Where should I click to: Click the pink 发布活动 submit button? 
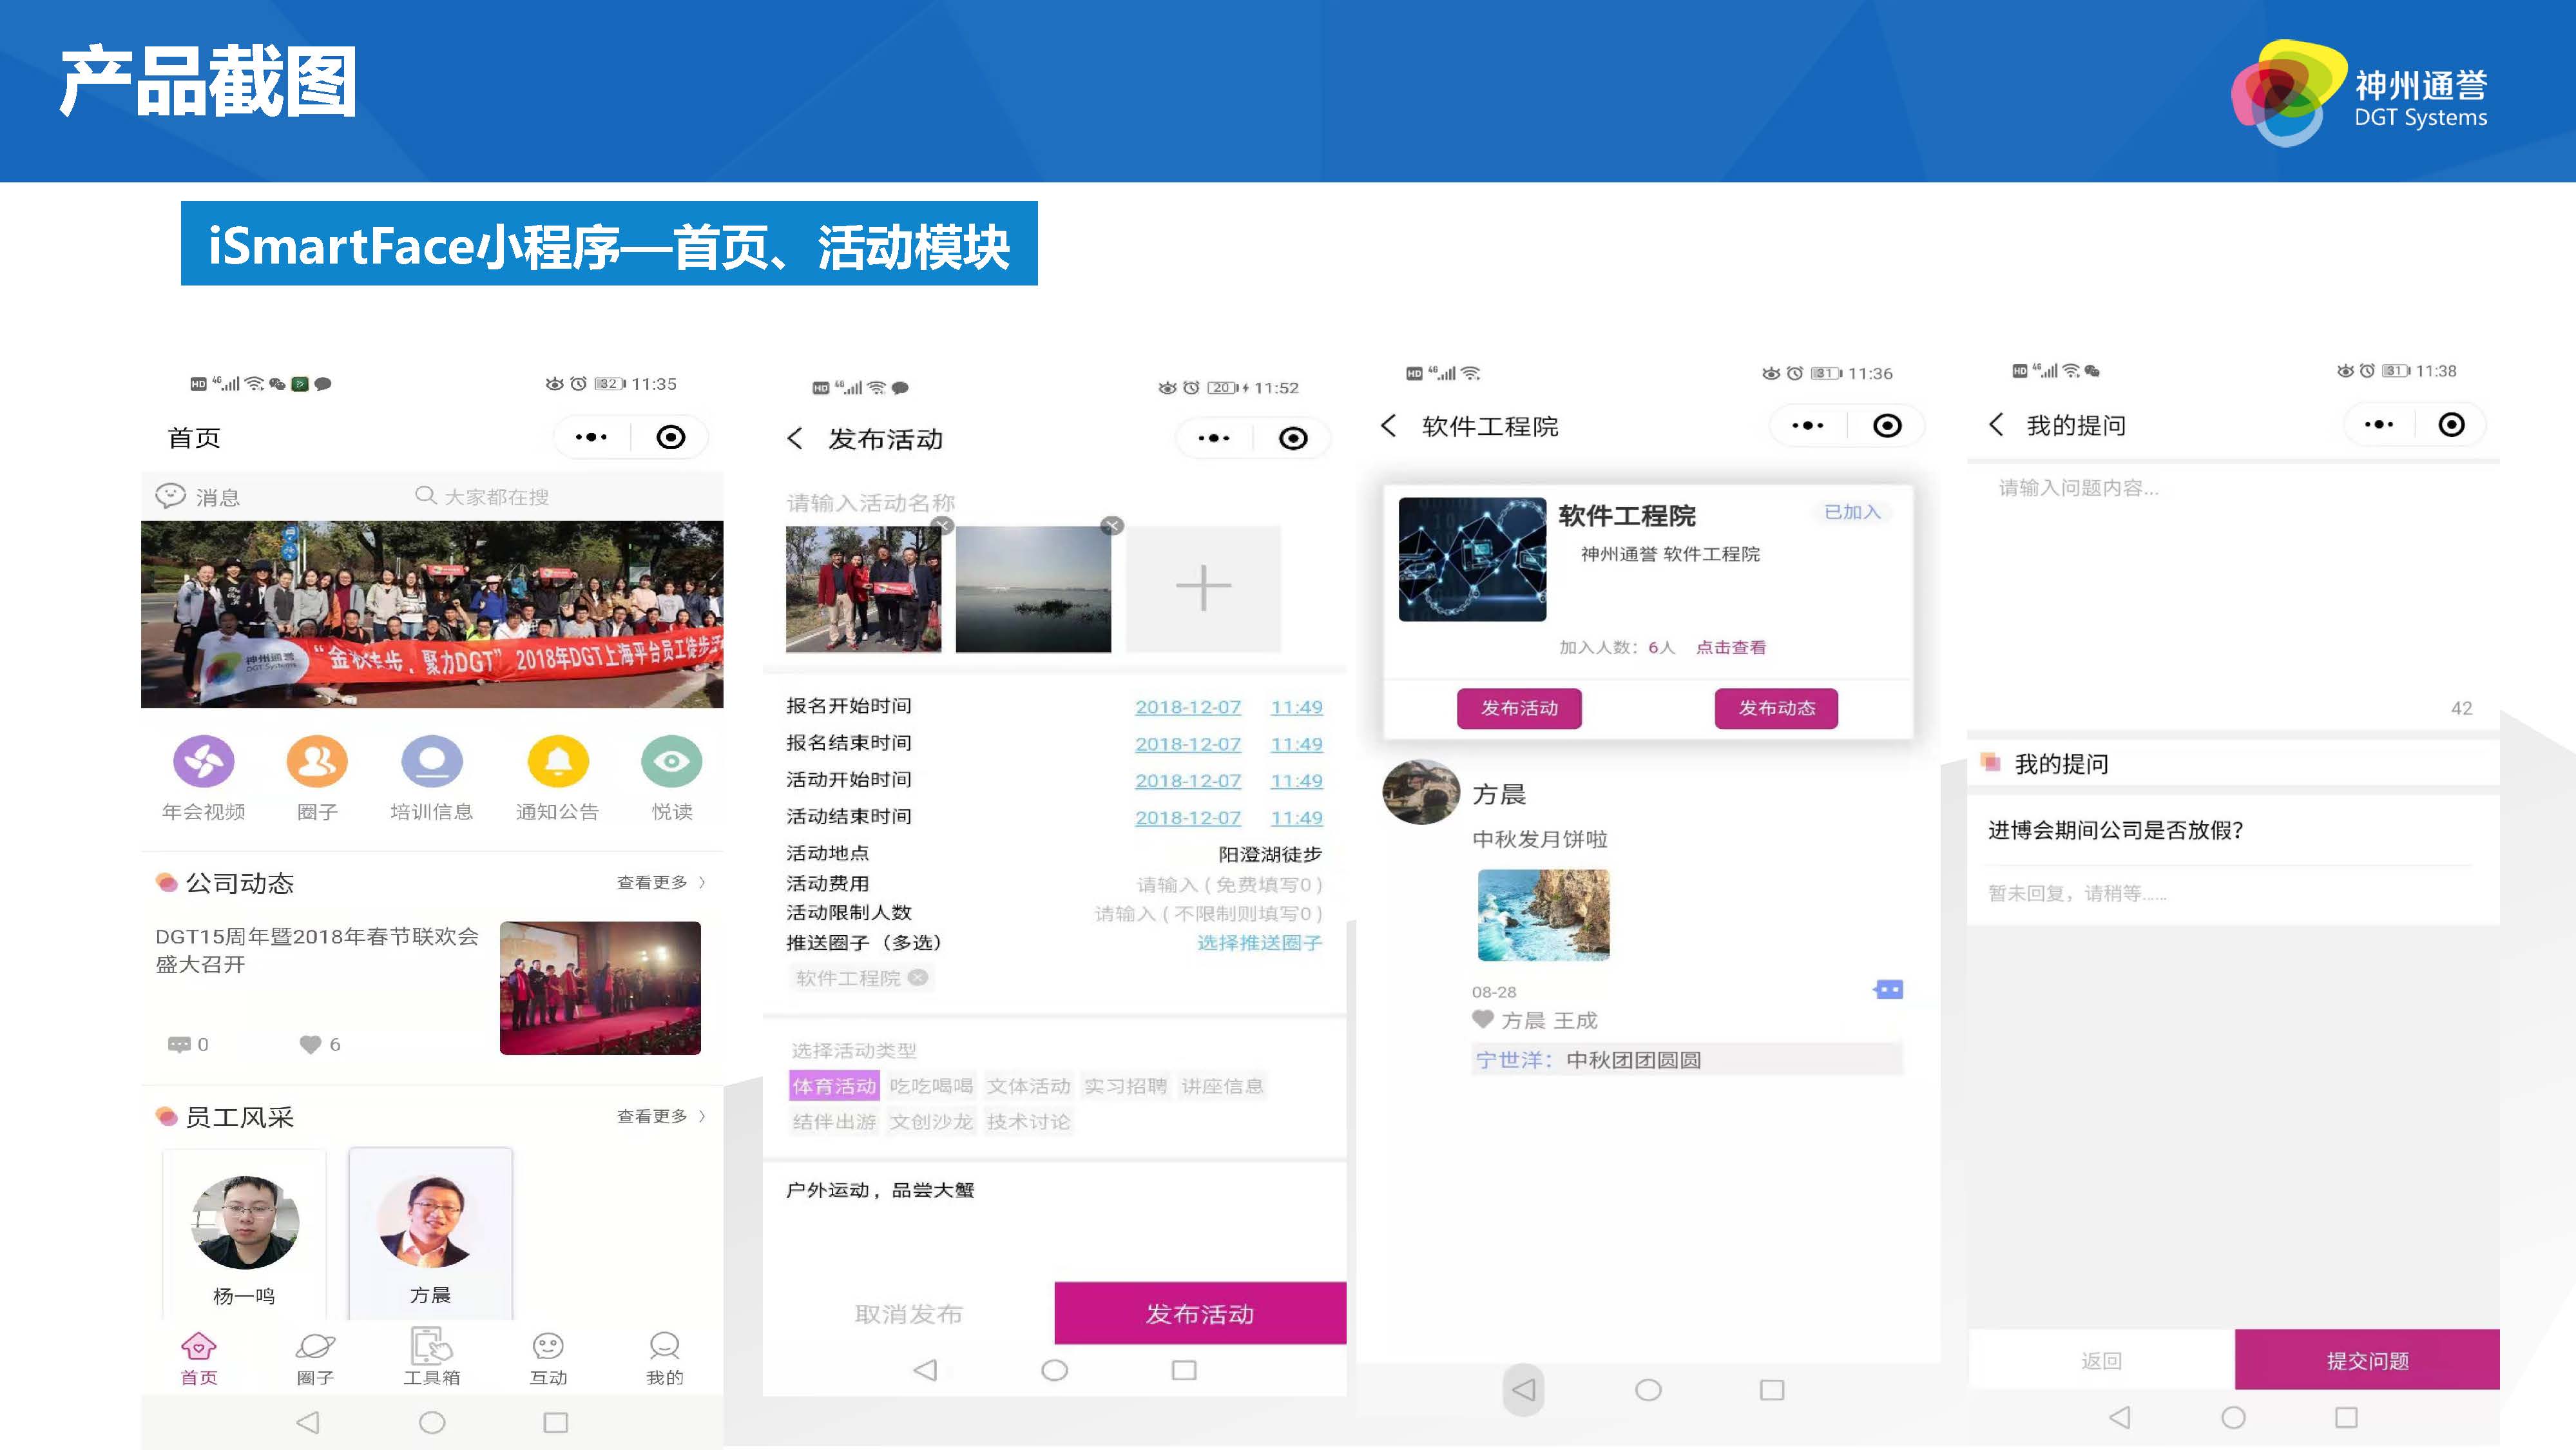1200,1314
